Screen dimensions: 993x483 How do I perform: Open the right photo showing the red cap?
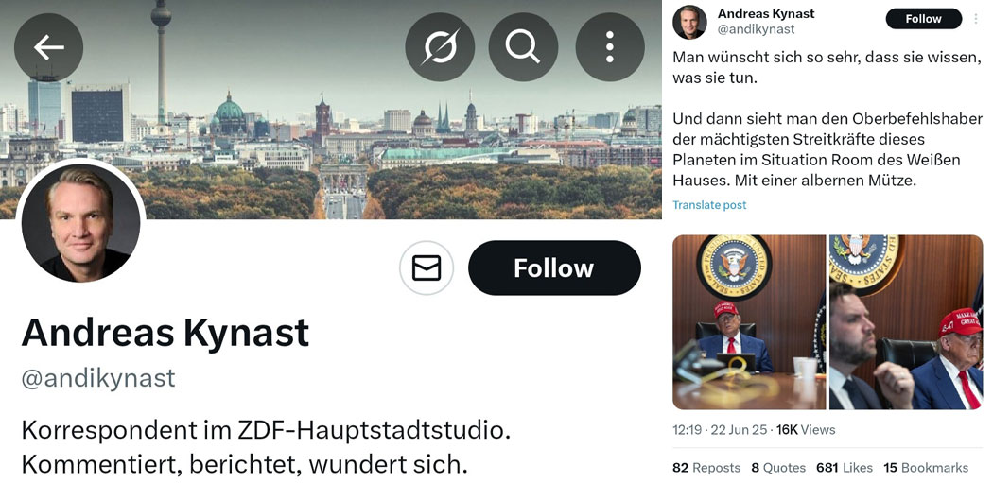click(906, 322)
